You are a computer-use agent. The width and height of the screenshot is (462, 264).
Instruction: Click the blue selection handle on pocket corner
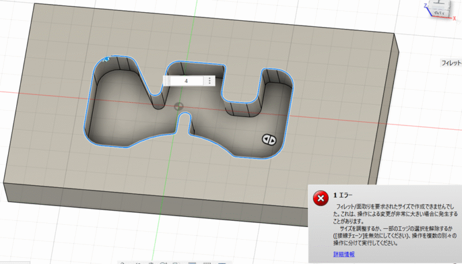click(x=106, y=58)
